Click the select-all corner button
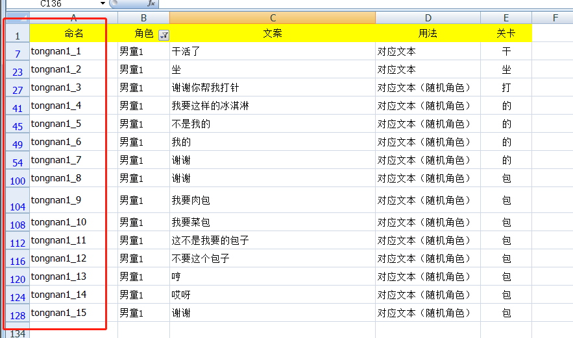This screenshot has width=573, height=338. point(18,18)
